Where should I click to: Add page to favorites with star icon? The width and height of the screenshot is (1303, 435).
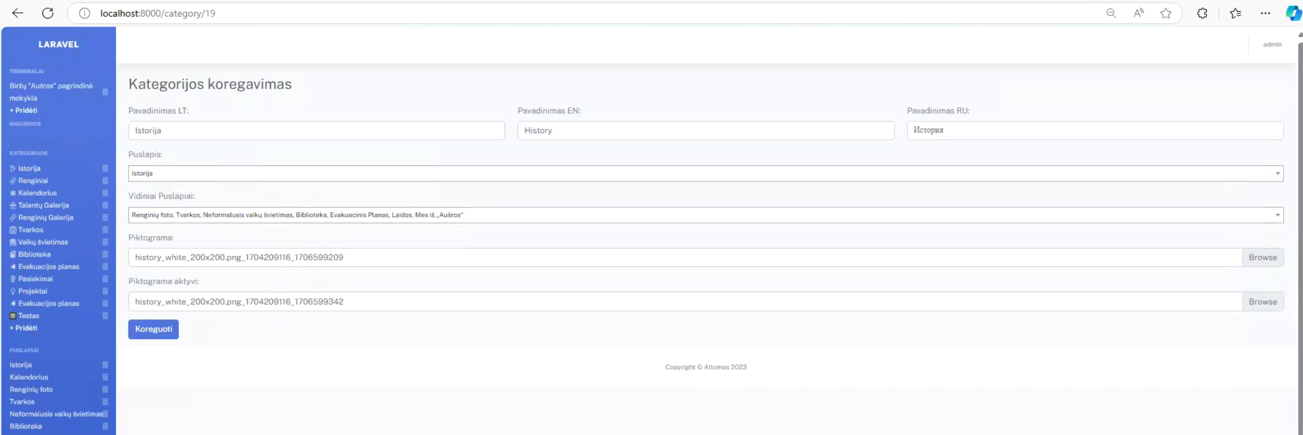pos(1165,13)
